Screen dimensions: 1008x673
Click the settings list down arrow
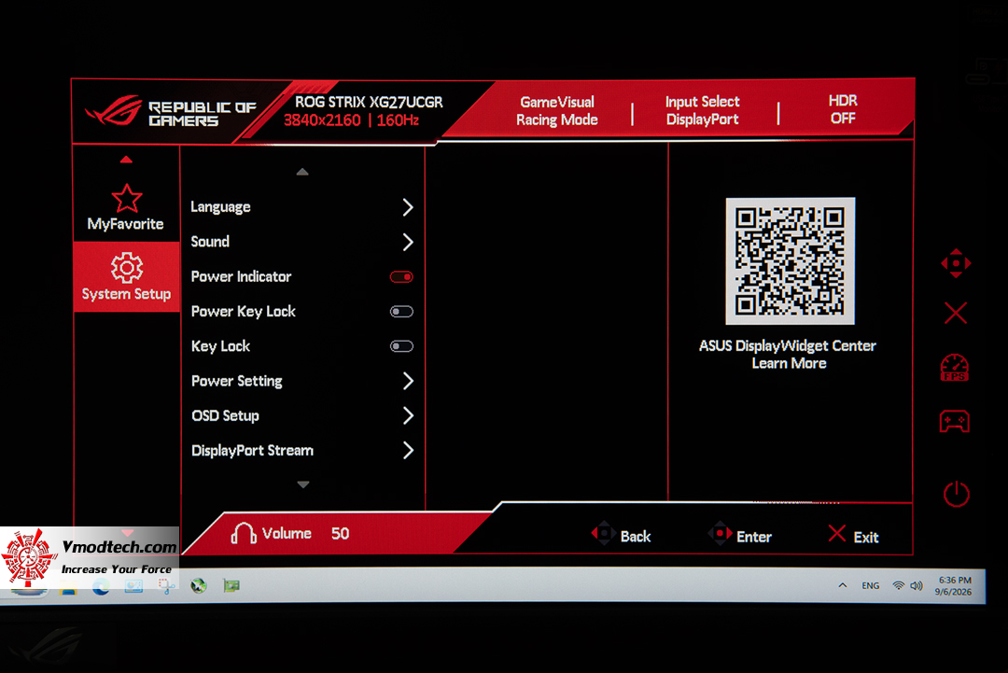(x=303, y=484)
